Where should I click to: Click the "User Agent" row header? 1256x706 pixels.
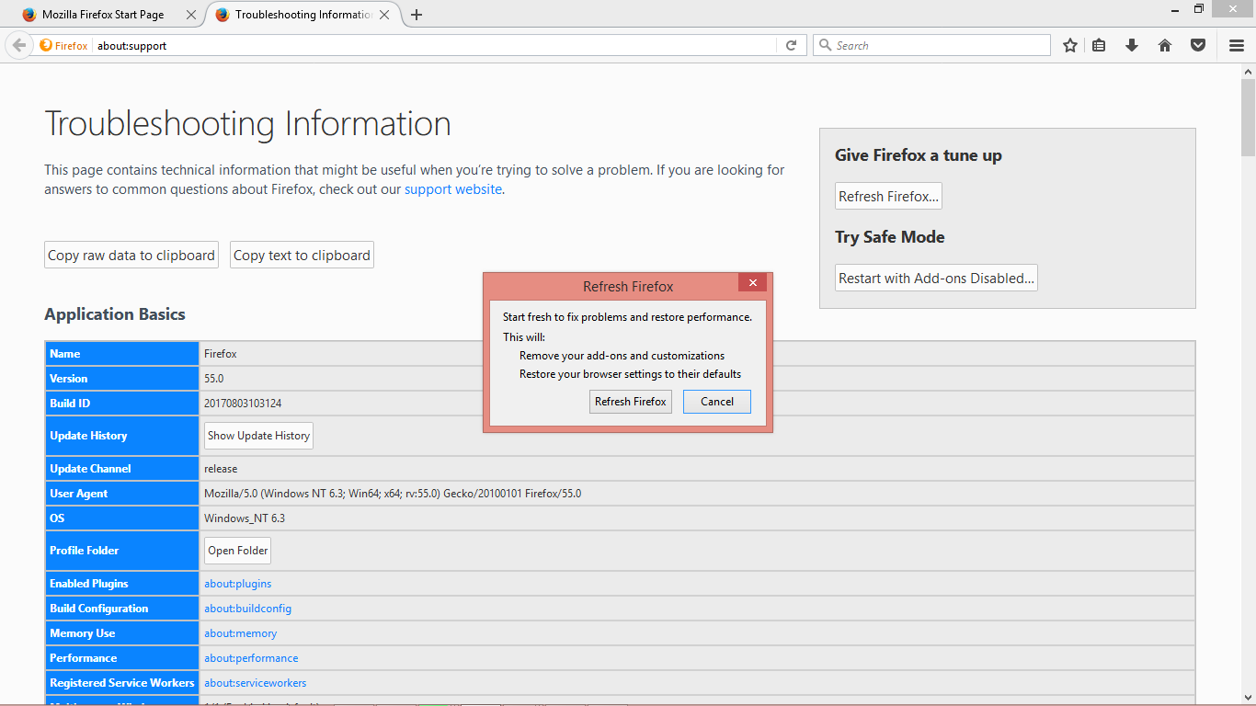point(122,494)
